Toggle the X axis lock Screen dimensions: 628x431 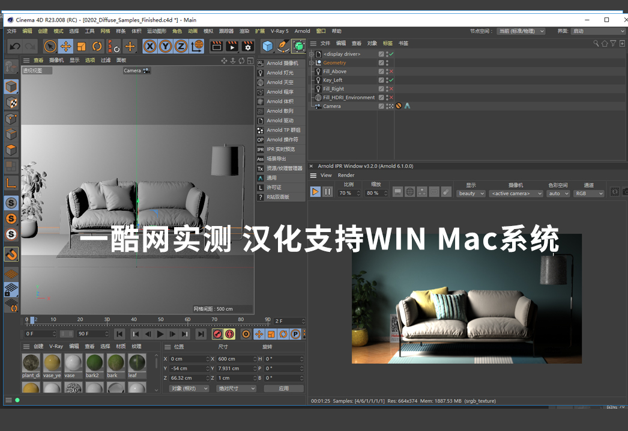[149, 46]
